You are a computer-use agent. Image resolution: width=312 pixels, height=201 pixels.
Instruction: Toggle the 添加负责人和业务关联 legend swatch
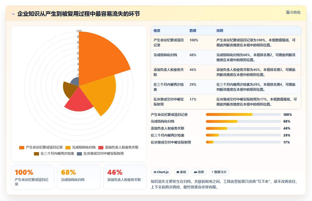pyautogui.click(x=101, y=148)
